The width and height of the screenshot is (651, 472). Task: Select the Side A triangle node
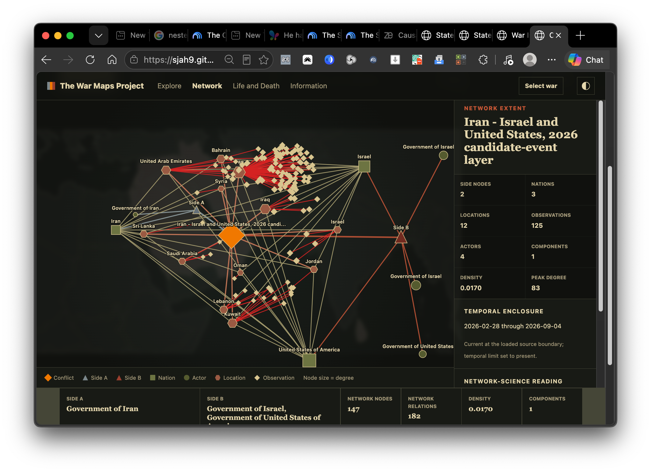tap(196, 210)
